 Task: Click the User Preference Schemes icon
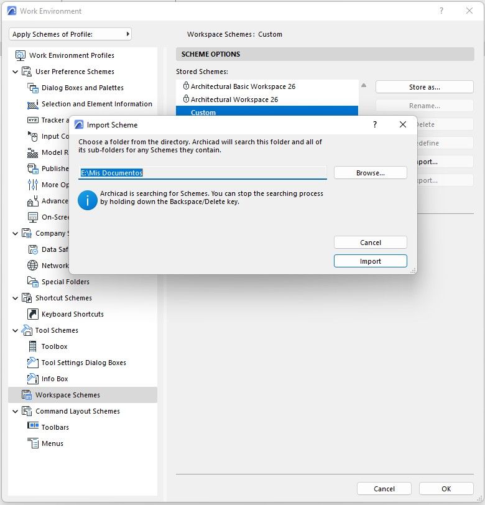coord(26,72)
